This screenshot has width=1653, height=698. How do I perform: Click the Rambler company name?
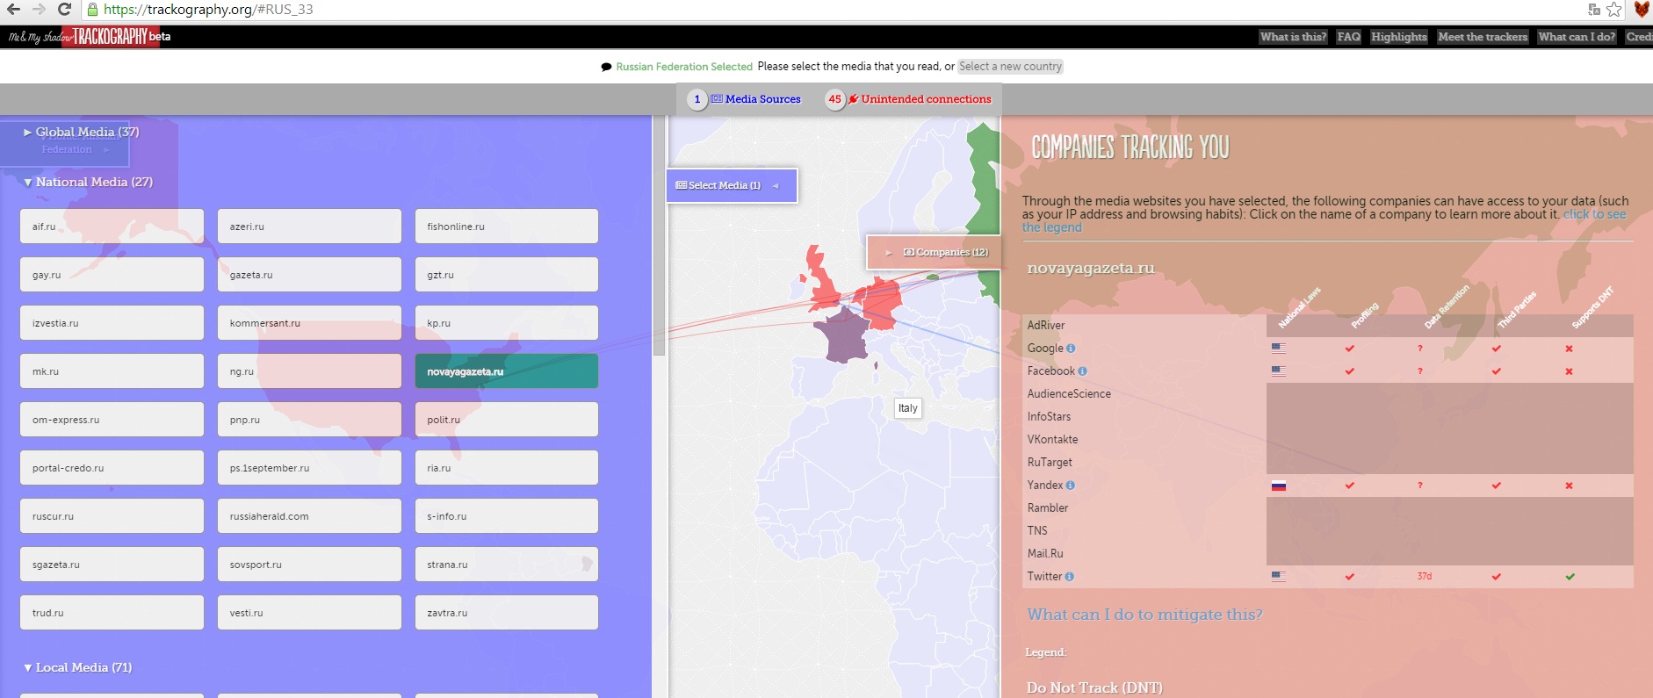pyautogui.click(x=1048, y=508)
